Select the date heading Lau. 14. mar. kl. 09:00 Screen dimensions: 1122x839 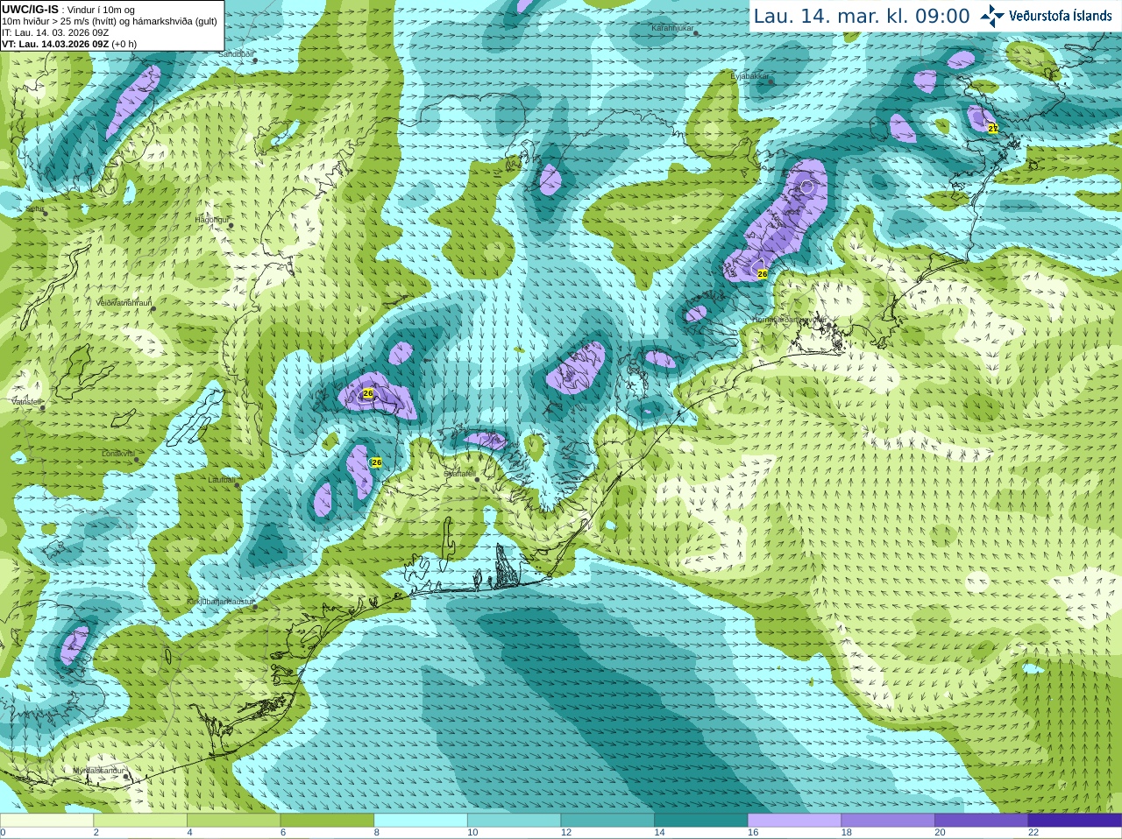point(862,17)
